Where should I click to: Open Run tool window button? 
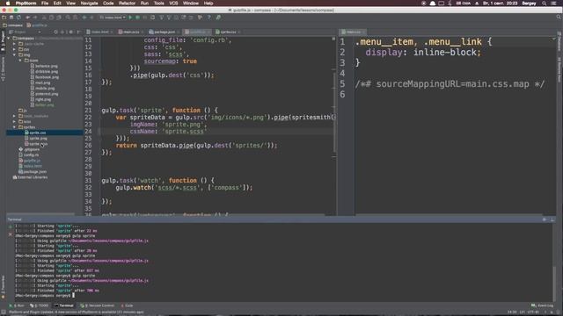click(17, 305)
